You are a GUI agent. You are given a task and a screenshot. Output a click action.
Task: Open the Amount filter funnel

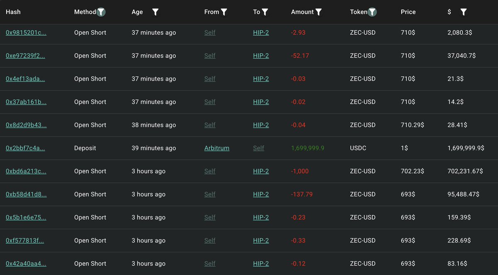tap(318, 12)
